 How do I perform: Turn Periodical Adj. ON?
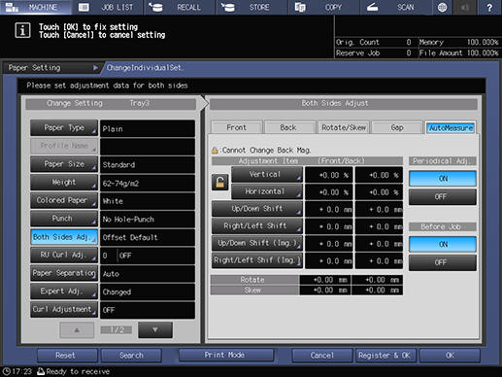pos(443,179)
